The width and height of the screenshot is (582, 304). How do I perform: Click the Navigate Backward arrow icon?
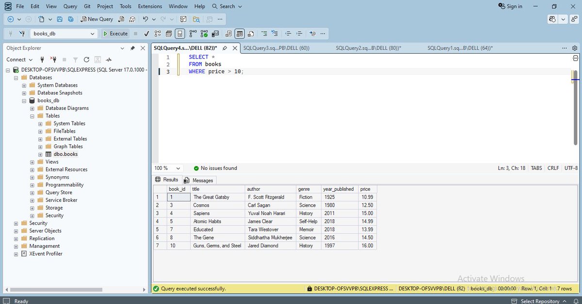pyautogui.click(x=11, y=19)
